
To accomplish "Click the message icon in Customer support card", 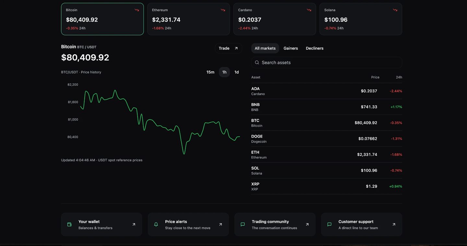I will (329, 224).
